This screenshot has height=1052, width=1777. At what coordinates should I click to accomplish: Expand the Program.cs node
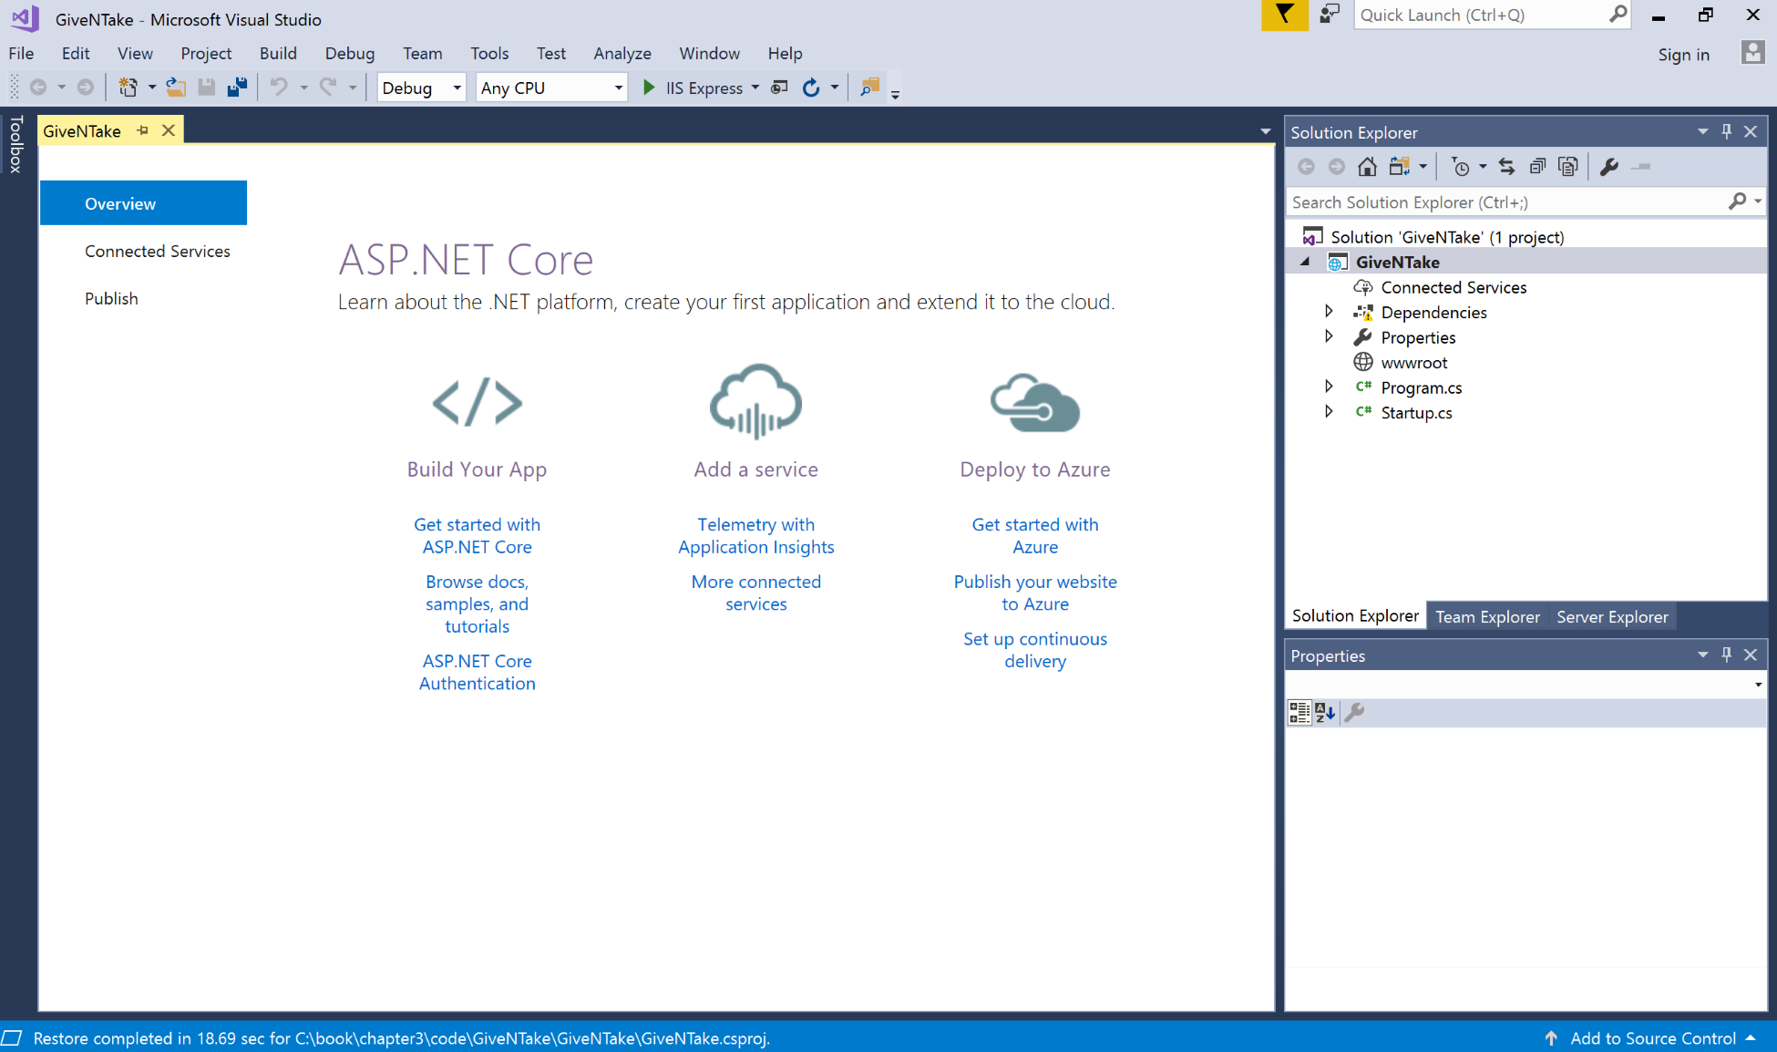(x=1329, y=387)
